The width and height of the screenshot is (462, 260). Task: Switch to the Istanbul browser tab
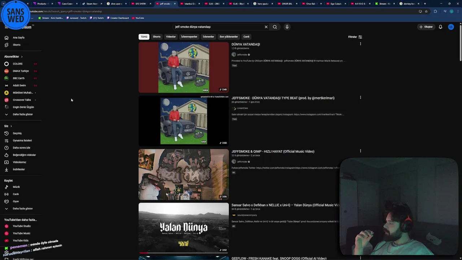[x=190, y=4]
